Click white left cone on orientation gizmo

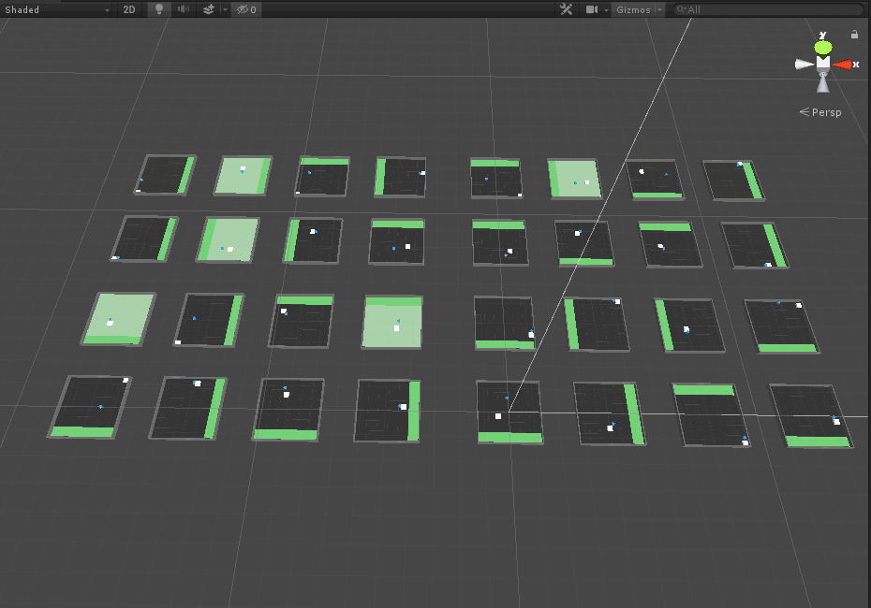(x=805, y=65)
